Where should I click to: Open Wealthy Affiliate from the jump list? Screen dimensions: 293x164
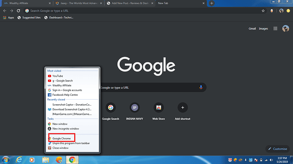73,85
